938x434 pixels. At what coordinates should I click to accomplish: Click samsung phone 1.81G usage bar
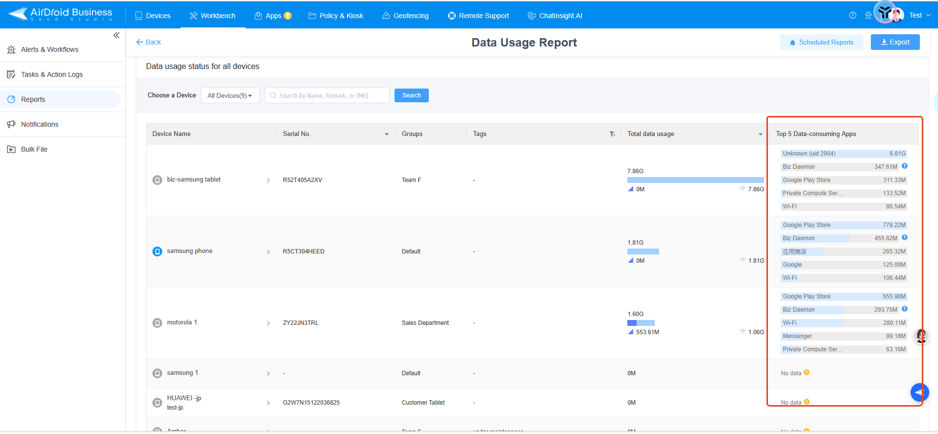tap(643, 251)
